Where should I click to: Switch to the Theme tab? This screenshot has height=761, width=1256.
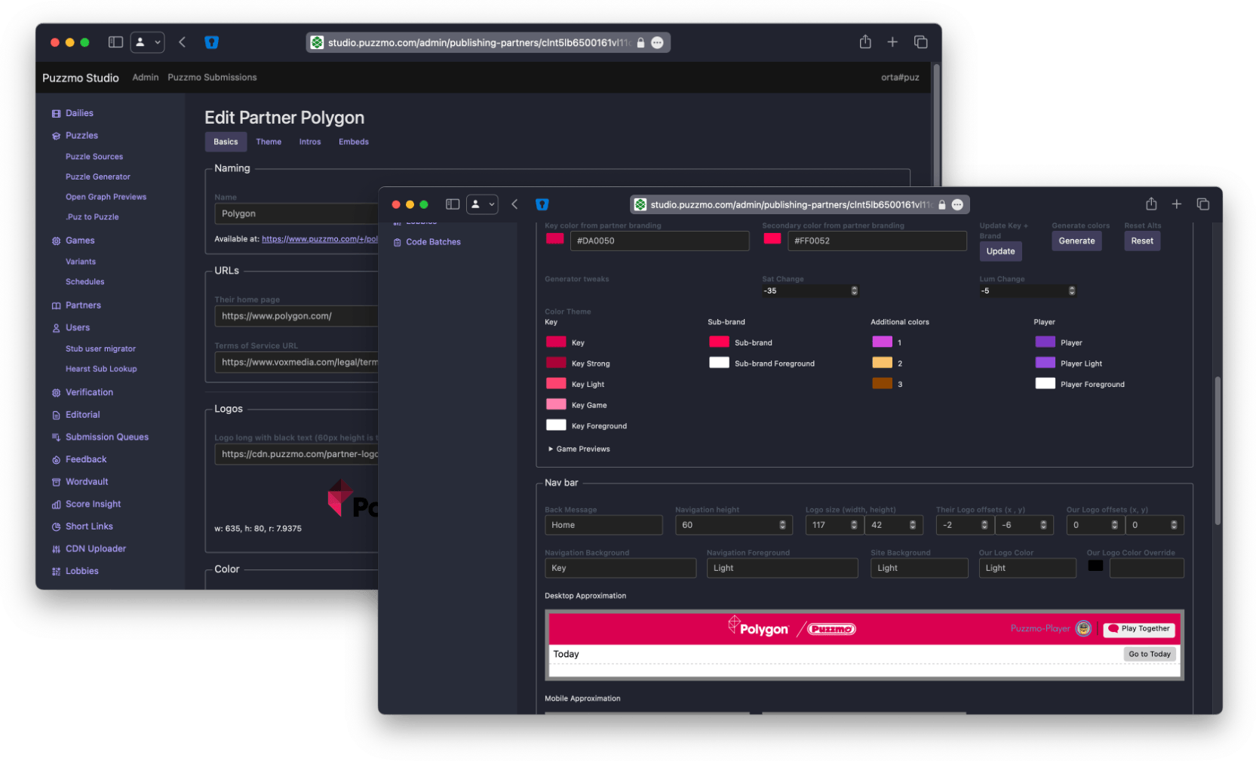pyautogui.click(x=269, y=141)
